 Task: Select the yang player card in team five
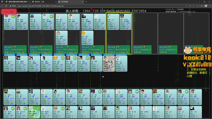113,22
